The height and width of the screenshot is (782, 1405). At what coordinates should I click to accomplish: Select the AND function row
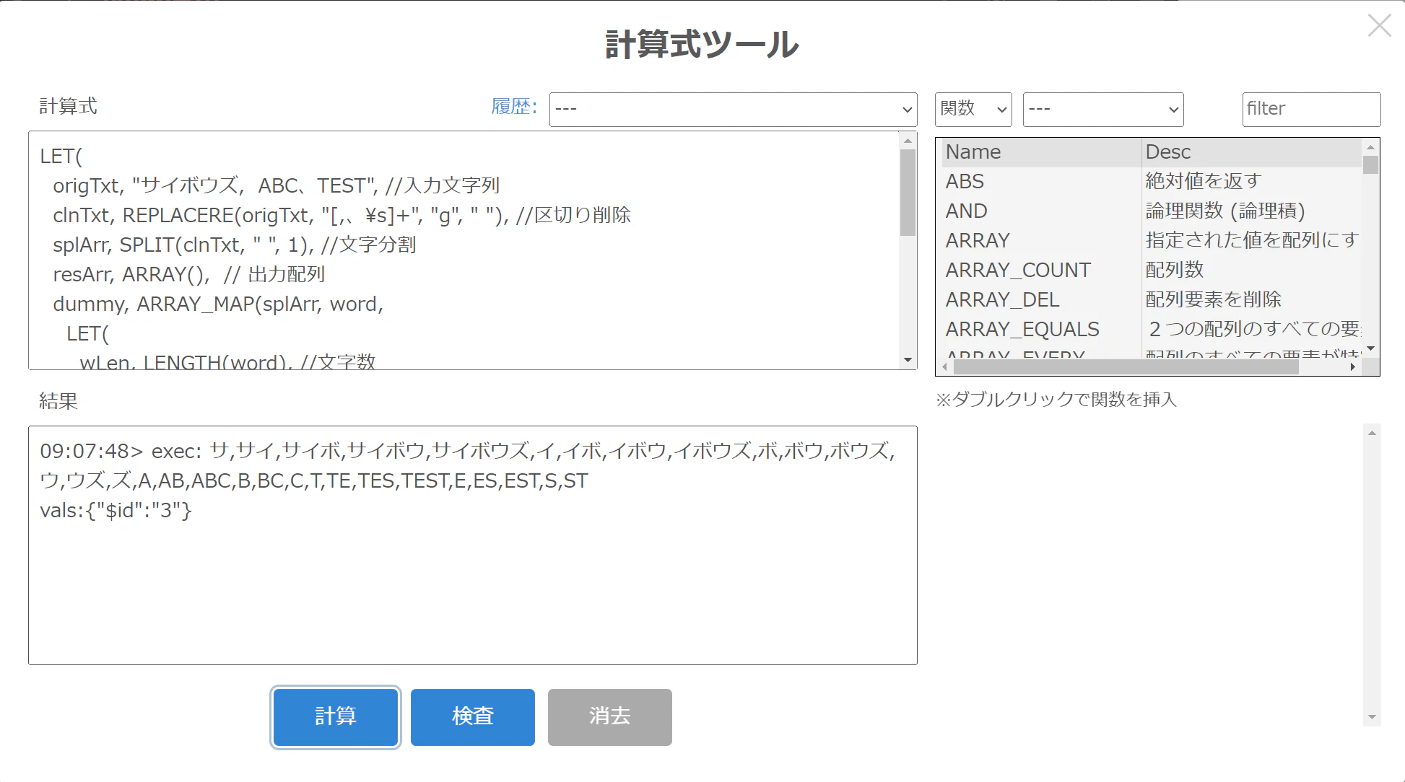(x=967, y=211)
